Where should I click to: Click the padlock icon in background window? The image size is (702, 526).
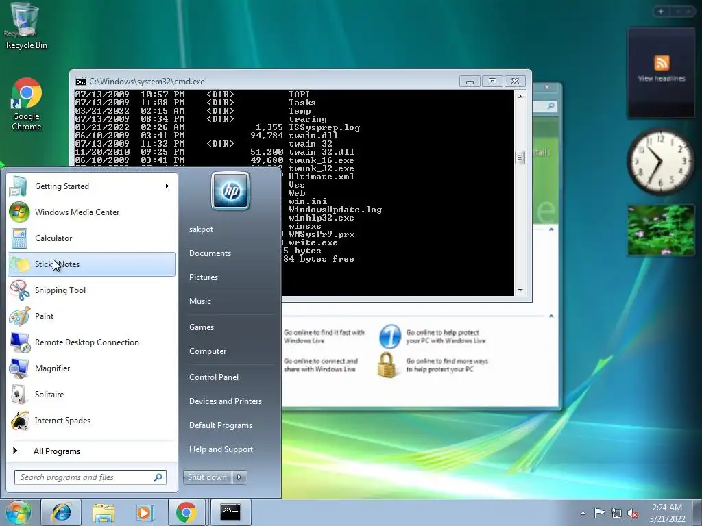[x=388, y=365]
